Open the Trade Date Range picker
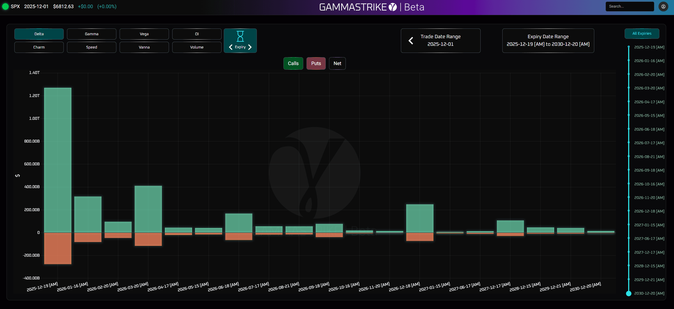The width and height of the screenshot is (674, 309). [x=440, y=41]
